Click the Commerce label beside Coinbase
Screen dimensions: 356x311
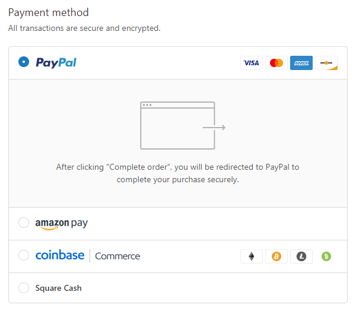(117, 256)
